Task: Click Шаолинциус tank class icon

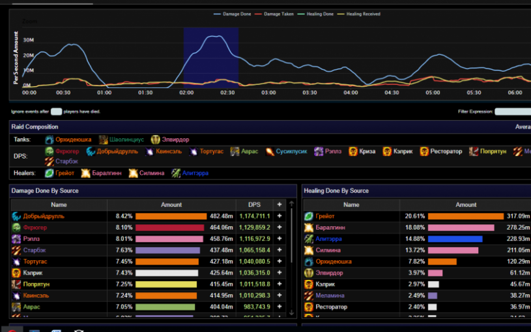Action: point(104,140)
